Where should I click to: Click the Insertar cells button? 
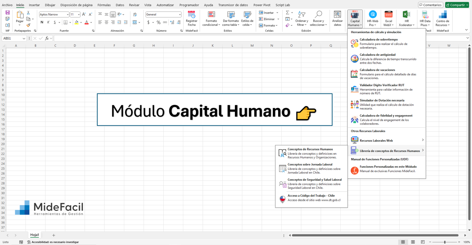pyautogui.click(x=269, y=13)
